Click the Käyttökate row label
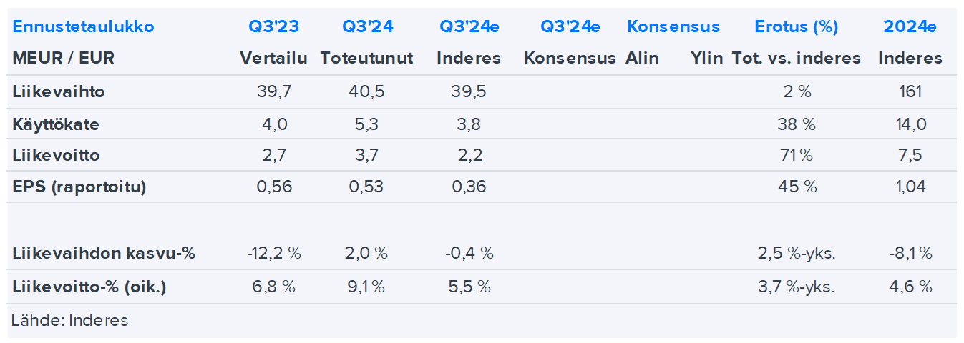 [56, 124]
